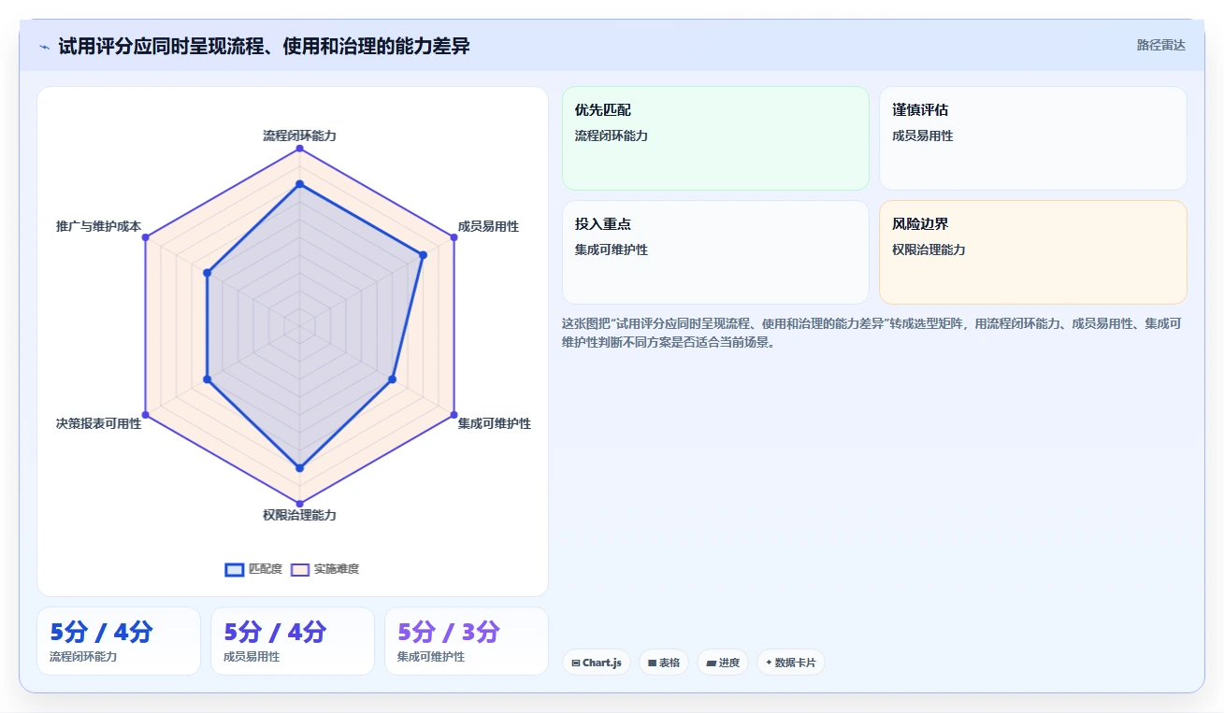Open the 优先匹配 card
The image size is (1224, 713).
point(715,138)
